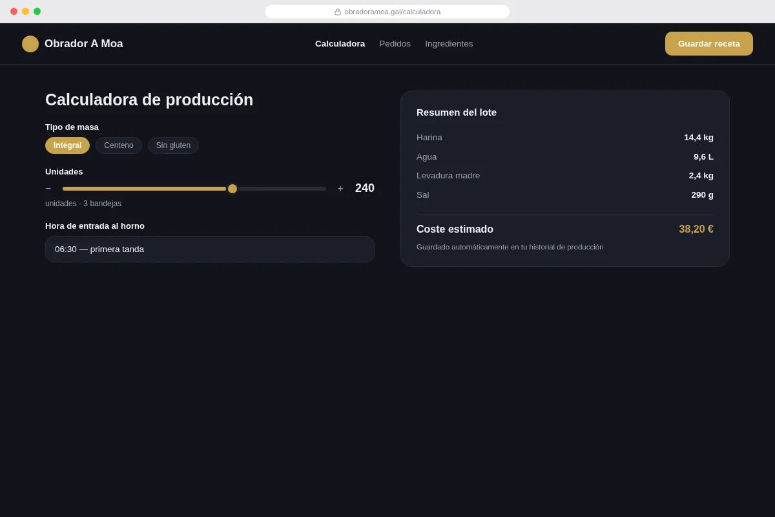Viewport: 775px width, 517px height.
Task: Click the Harina amount 14,4 kg
Action: click(699, 137)
